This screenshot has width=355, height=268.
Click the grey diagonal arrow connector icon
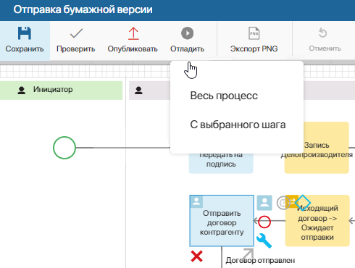point(248,254)
